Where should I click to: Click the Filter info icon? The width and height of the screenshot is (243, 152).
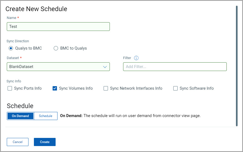(x=136, y=58)
